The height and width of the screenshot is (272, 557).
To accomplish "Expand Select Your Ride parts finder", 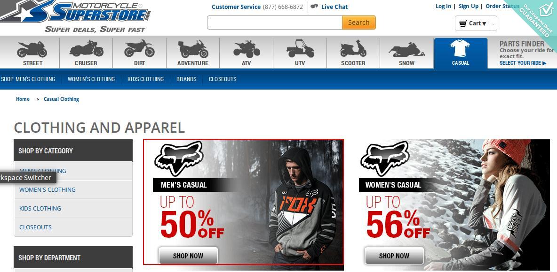I will (x=523, y=63).
